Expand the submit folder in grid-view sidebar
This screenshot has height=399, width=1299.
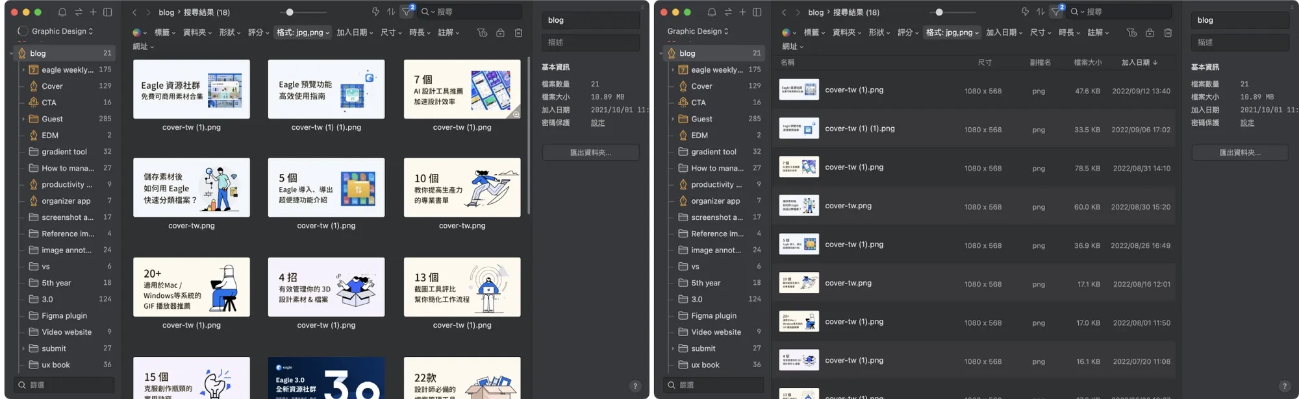coord(23,348)
